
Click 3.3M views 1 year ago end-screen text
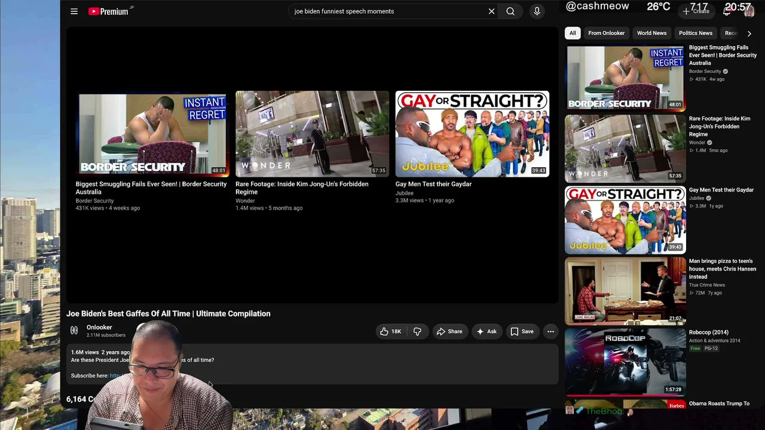(425, 200)
